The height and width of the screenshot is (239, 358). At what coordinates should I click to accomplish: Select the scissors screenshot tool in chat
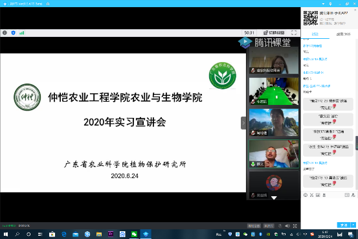click(x=311, y=195)
